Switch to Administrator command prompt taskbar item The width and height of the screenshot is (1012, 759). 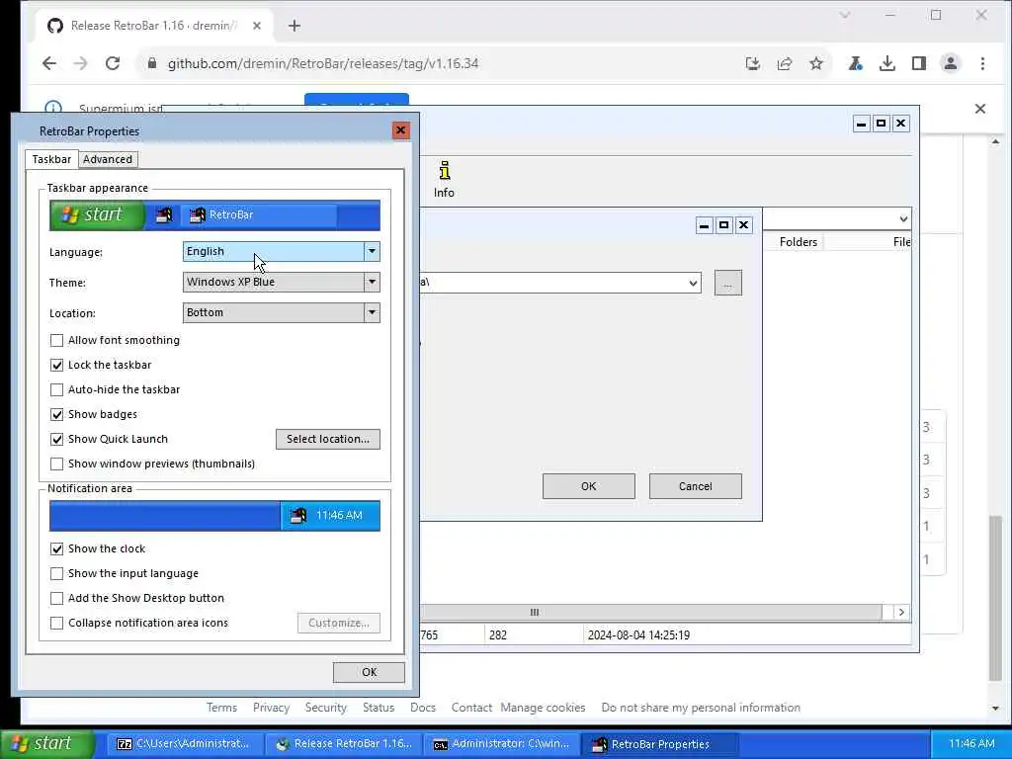coord(501,743)
